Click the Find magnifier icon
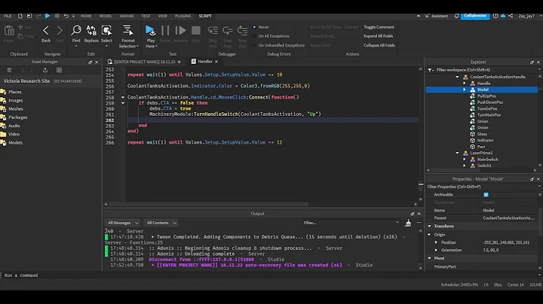The image size is (543, 304). pos(76,30)
